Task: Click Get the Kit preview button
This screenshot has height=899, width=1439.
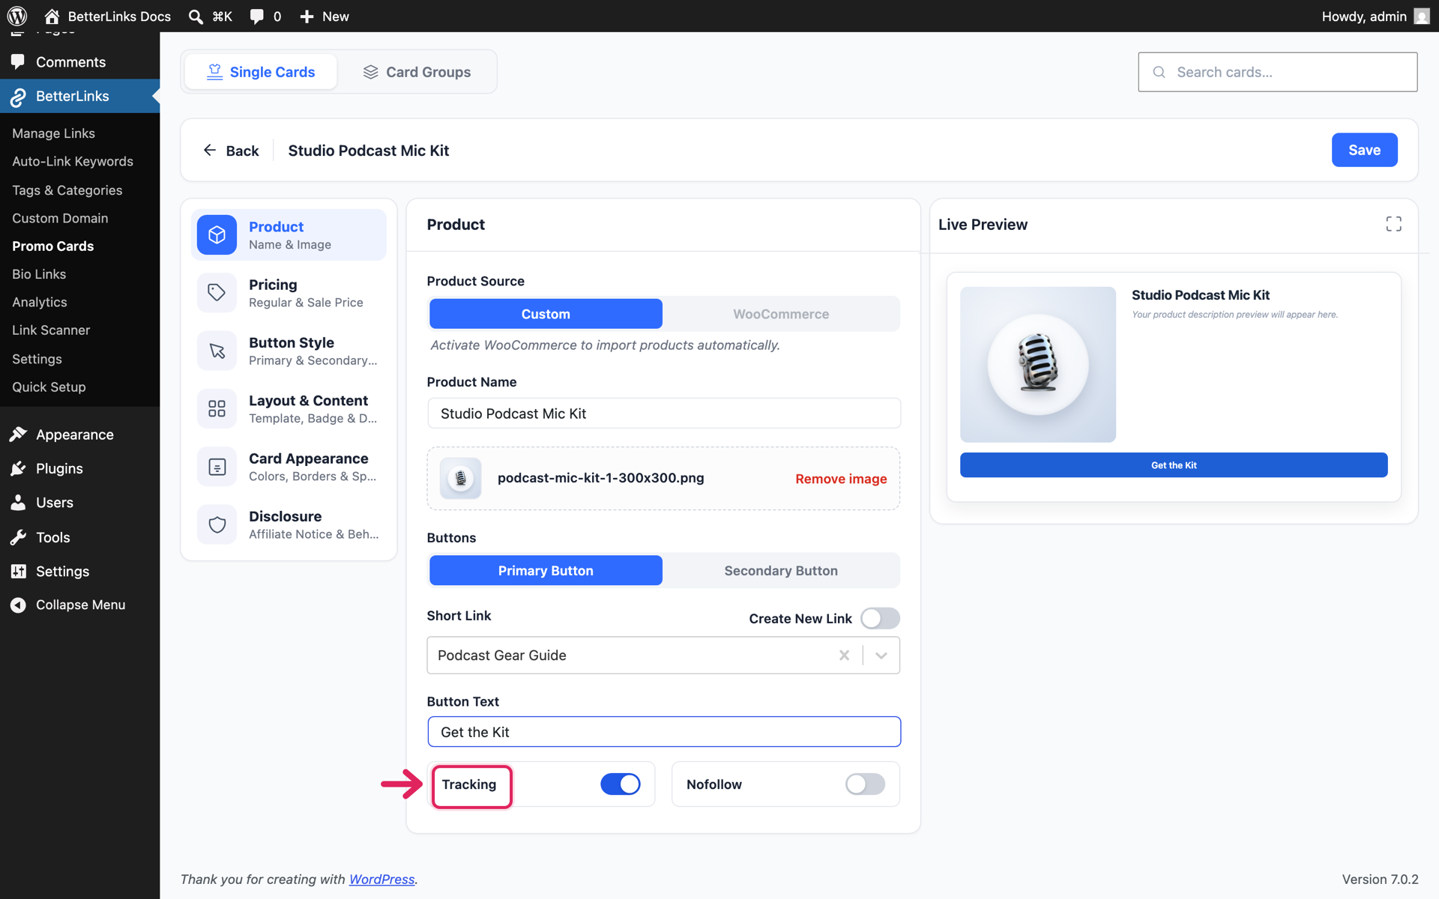Action: point(1174,465)
